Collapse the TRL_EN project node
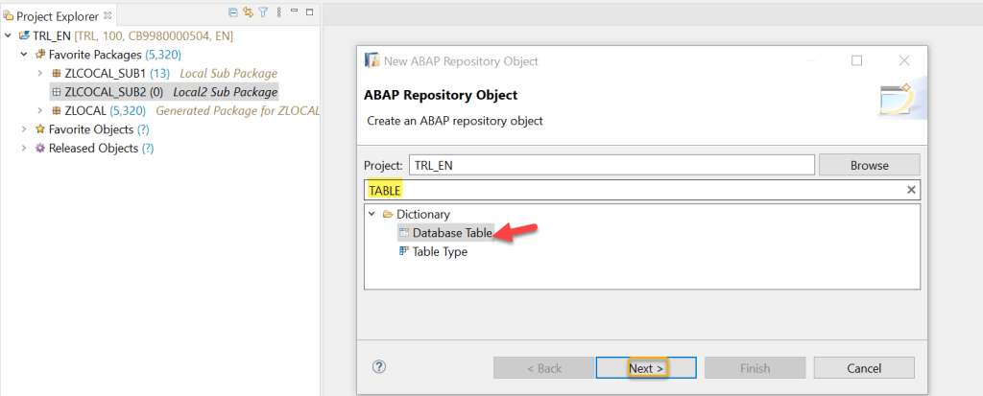The height and width of the screenshot is (396, 983). coord(9,36)
